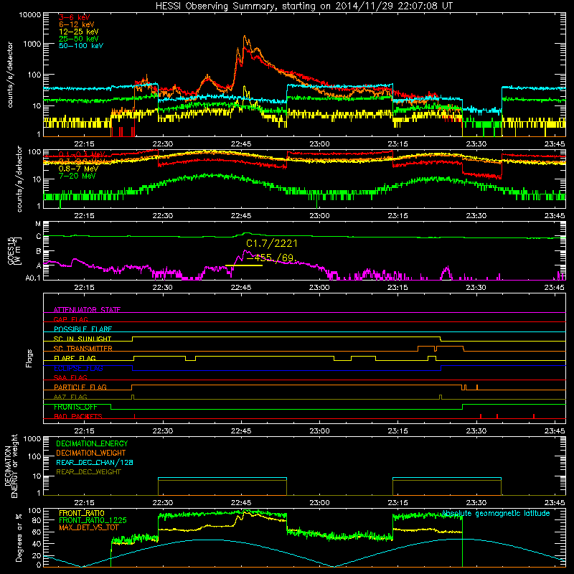The image size is (574, 574).
Task: Click the SAA FLAG label
Action: tap(70, 377)
